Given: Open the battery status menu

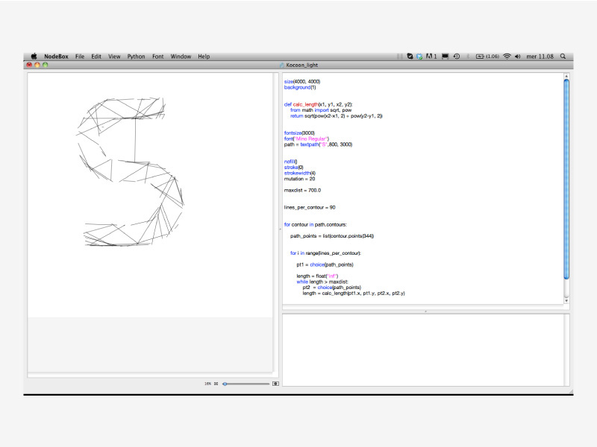Looking at the screenshot, I should (487, 57).
